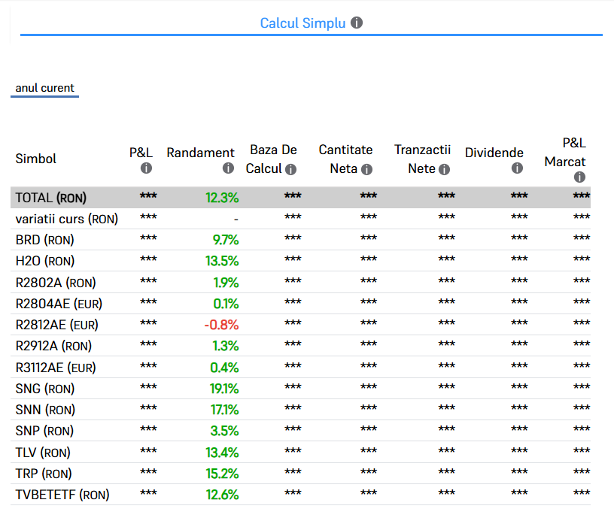614x524 pixels.
Task: Select the H2O (RON) symbol
Action: (x=45, y=261)
